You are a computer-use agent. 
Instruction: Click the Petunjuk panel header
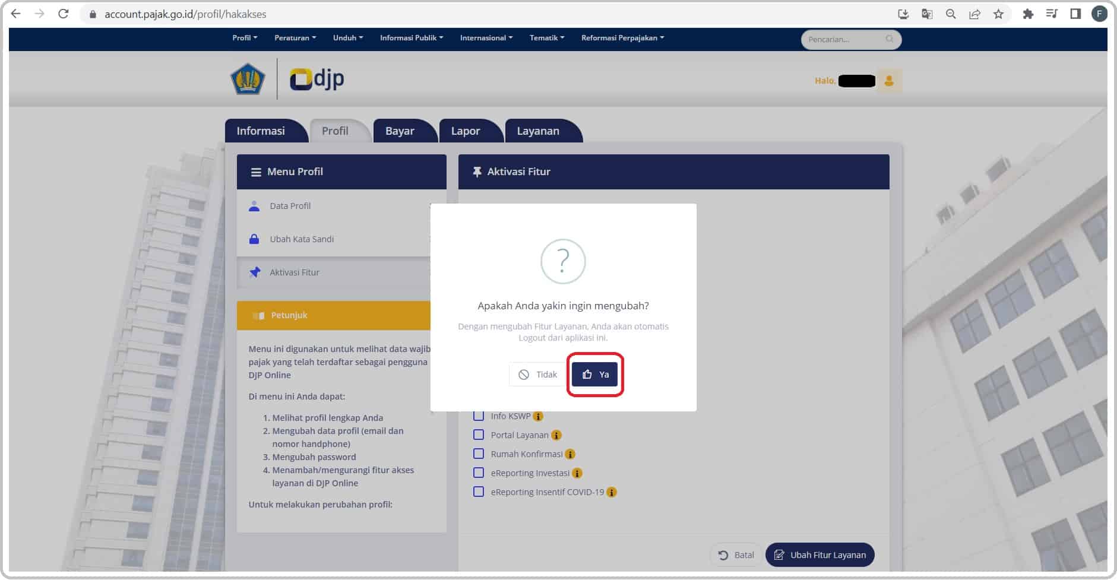(341, 315)
